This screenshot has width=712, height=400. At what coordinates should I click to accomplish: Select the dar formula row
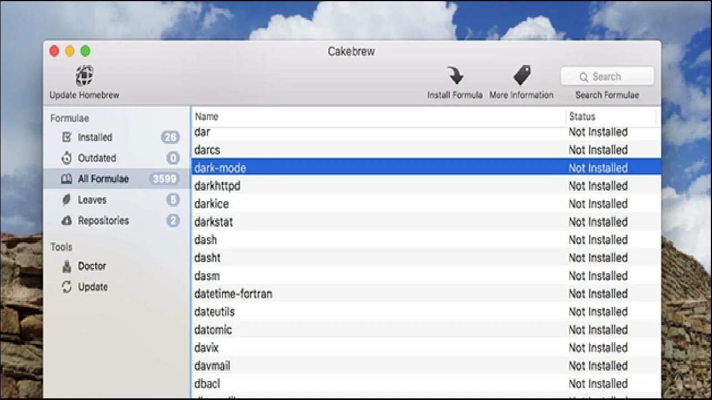(x=426, y=132)
